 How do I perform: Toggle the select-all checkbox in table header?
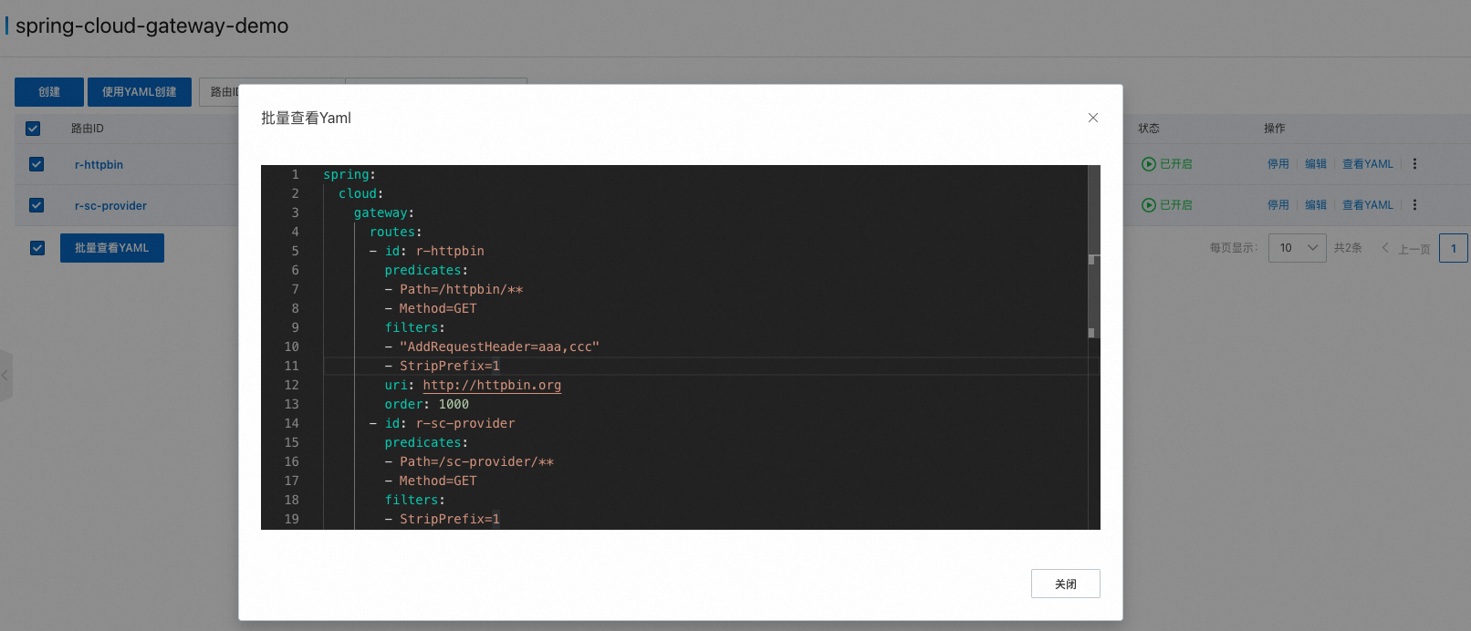pyautogui.click(x=33, y=129)
